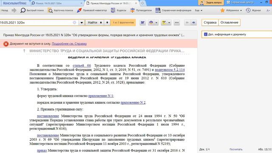This screenshot has height=153, width=272.
Task: Clear the search field text
Action: (74, 23)
